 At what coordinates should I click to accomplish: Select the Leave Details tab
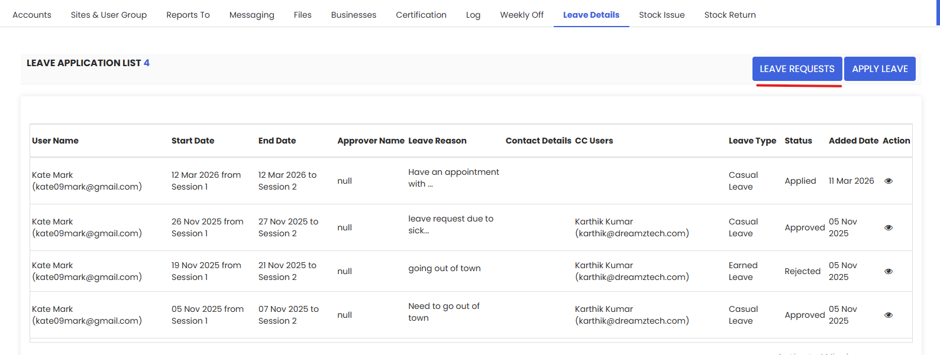(x=592, y=15)
